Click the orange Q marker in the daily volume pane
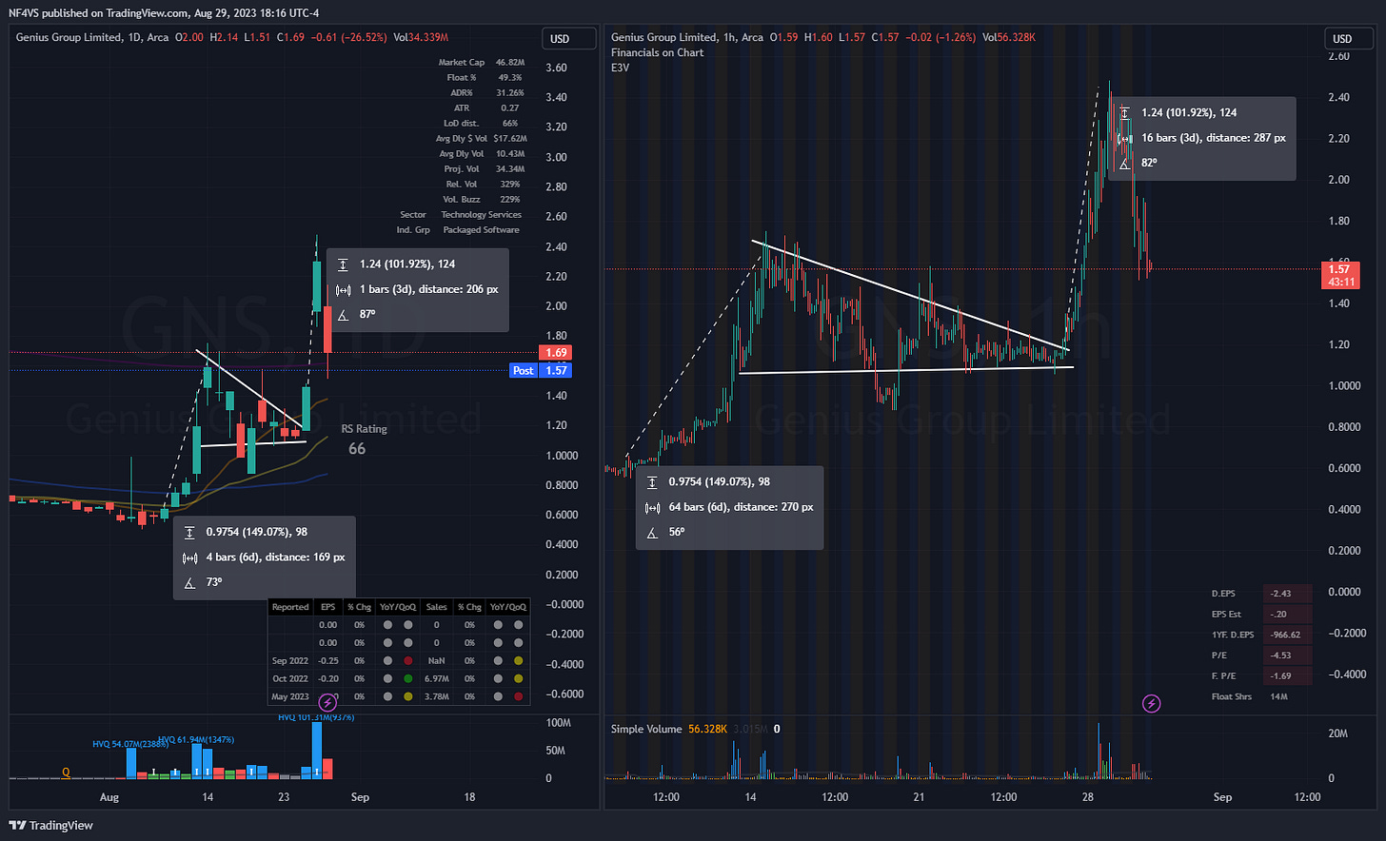This screenshot has width=1386, height=841. [66, 773]
